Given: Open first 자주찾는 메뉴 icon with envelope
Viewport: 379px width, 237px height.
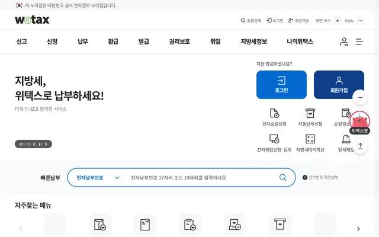Looking at the screenshot, I should pyautogui.click(x=100, y=225).
